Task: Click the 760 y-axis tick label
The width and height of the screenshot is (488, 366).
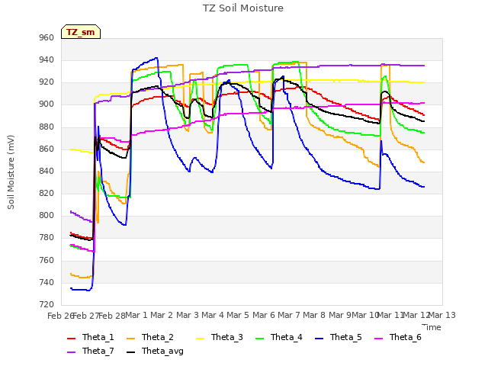Action: (47, 260)
